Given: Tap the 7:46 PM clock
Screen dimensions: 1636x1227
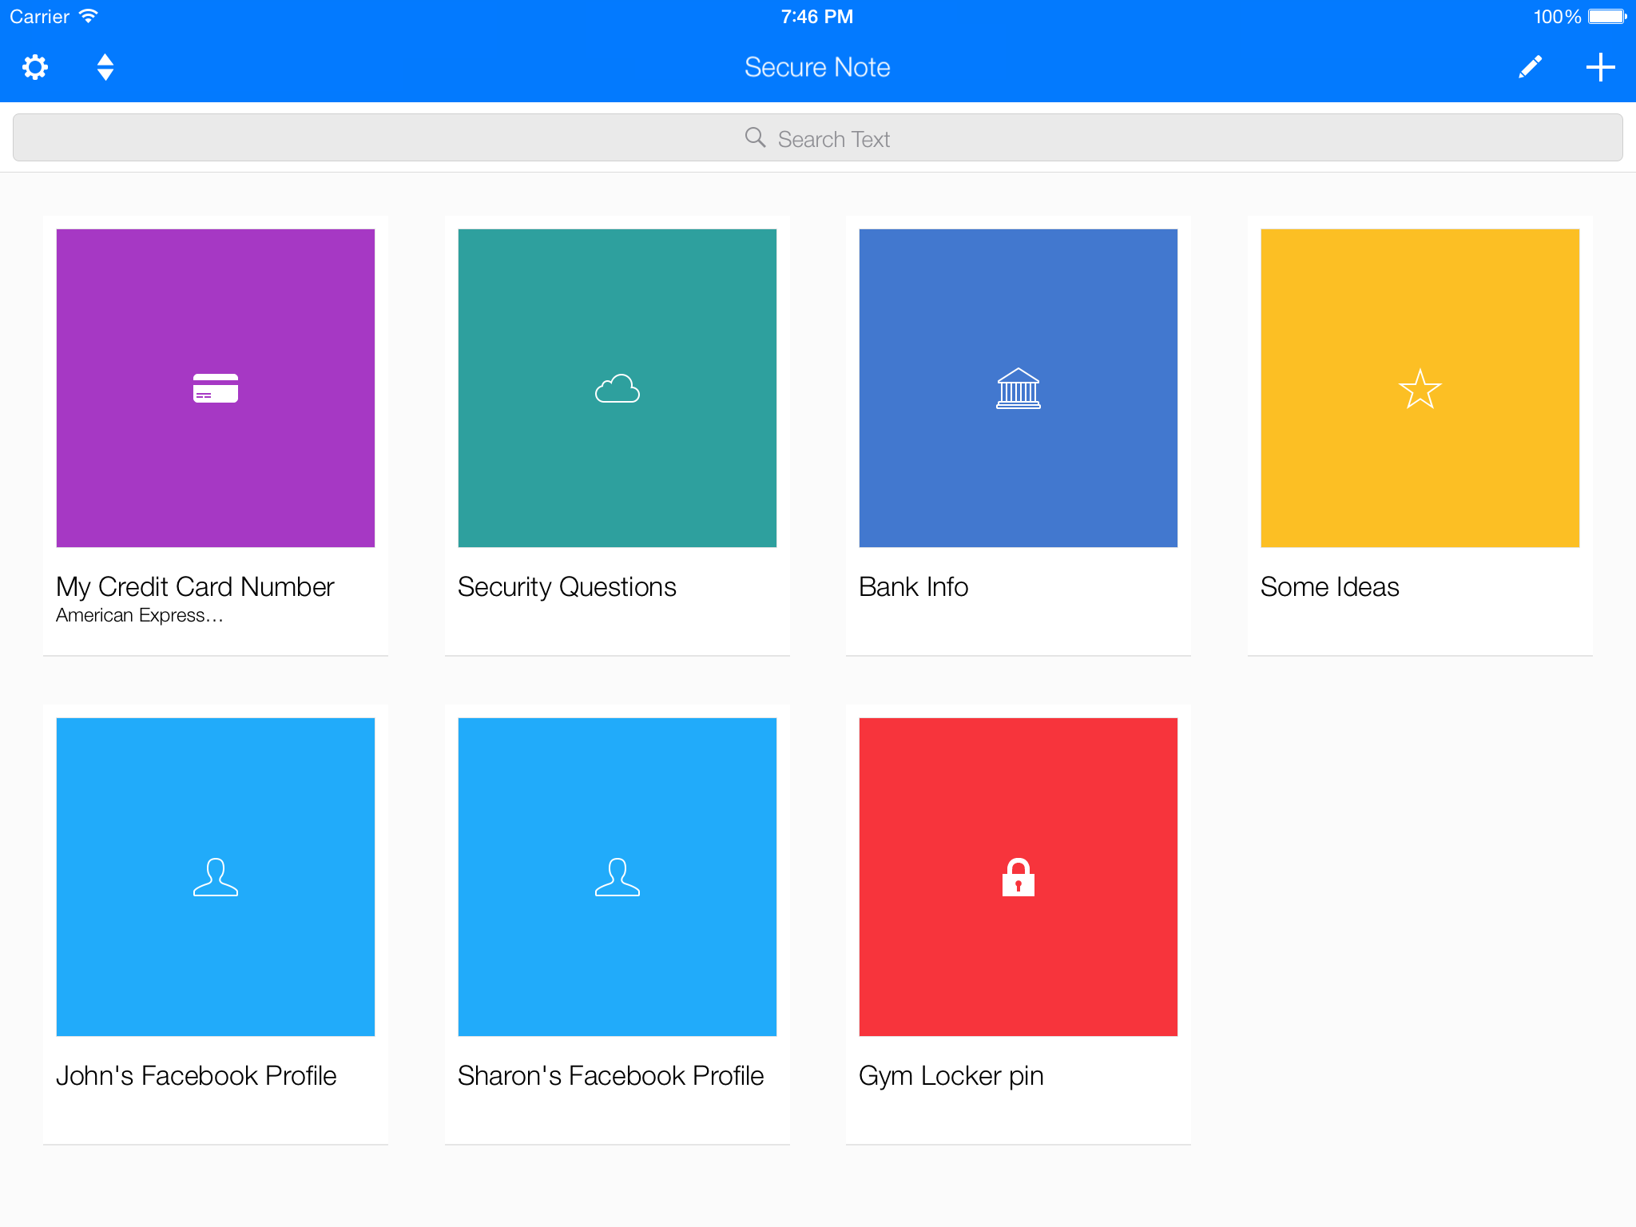Looking at the screenshot, I should [x=817, y=16].
